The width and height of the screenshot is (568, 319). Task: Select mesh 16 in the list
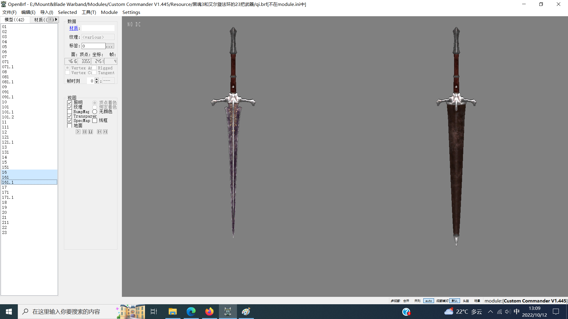29,172
